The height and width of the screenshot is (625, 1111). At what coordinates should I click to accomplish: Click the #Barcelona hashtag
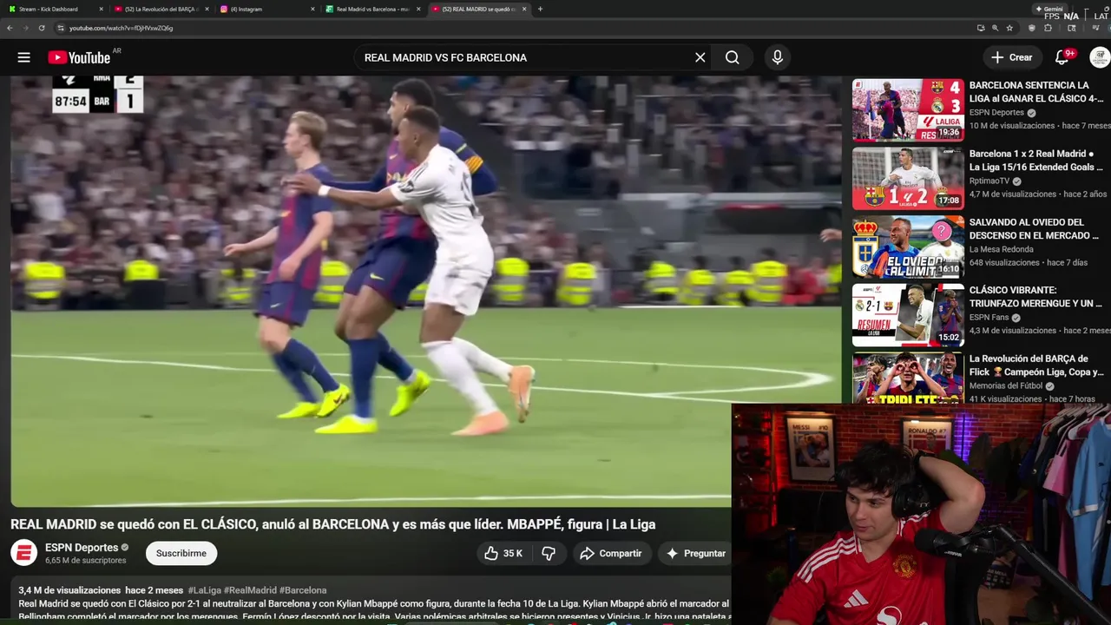(x=303, y=590)
